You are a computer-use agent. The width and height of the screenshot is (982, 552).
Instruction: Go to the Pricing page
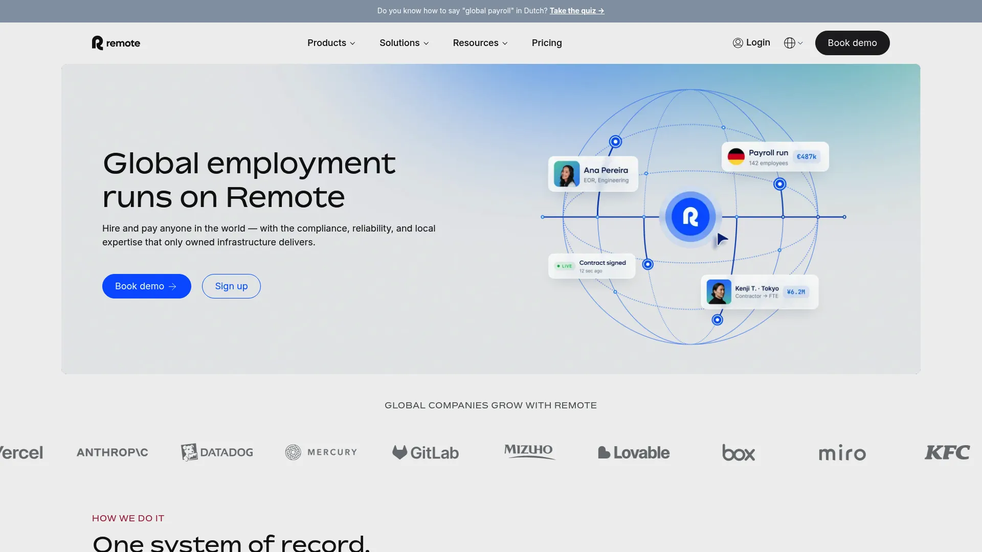547,43
